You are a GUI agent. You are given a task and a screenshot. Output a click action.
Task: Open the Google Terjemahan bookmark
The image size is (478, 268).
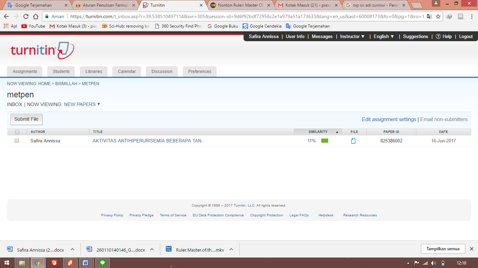[308, 26]
